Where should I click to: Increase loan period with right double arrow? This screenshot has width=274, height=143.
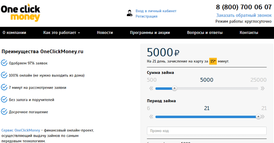click(263, 117)
